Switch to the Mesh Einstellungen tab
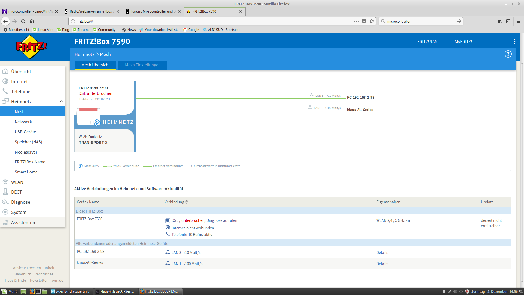 (x=143, y=65)
